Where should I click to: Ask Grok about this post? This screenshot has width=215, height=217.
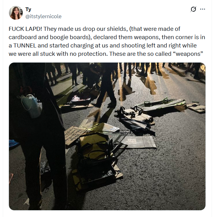click(193, 9)
